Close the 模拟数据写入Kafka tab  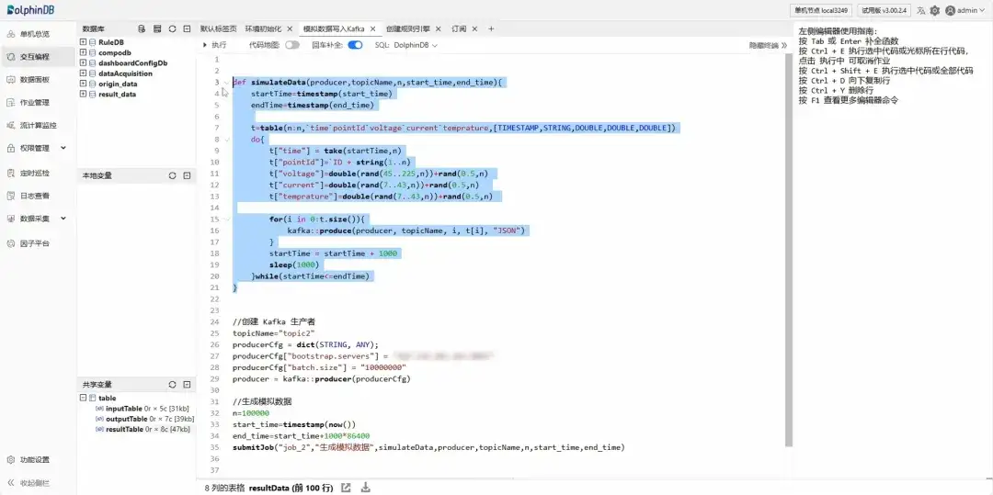pyautogui.click(x=372, y=29)
